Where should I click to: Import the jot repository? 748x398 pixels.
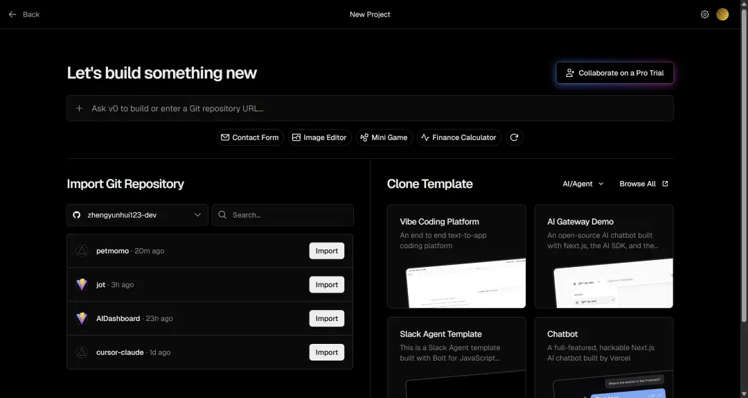pyautogui.click(x=327, y=285)
